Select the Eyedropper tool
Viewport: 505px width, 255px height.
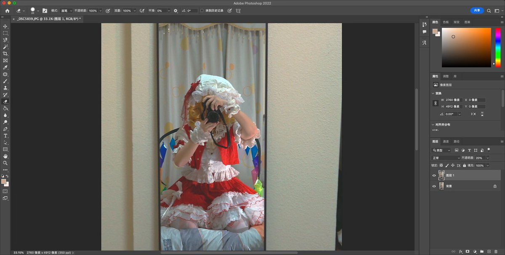5,67
